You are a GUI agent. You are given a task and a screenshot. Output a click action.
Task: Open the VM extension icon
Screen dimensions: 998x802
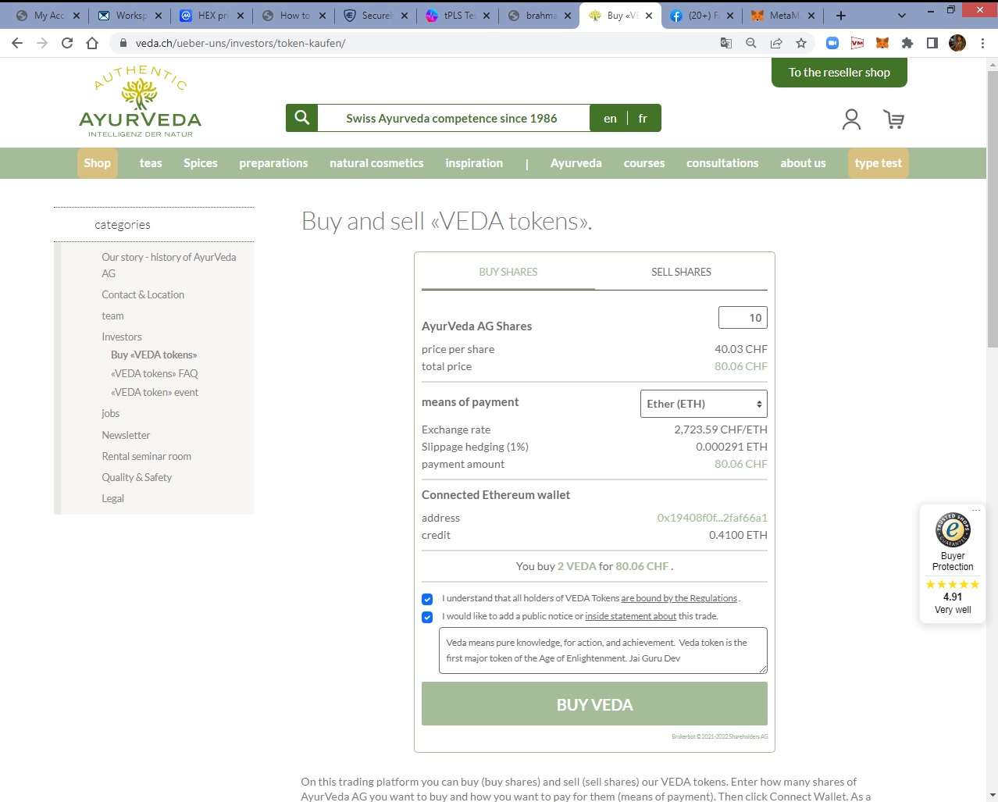[857, 43]
